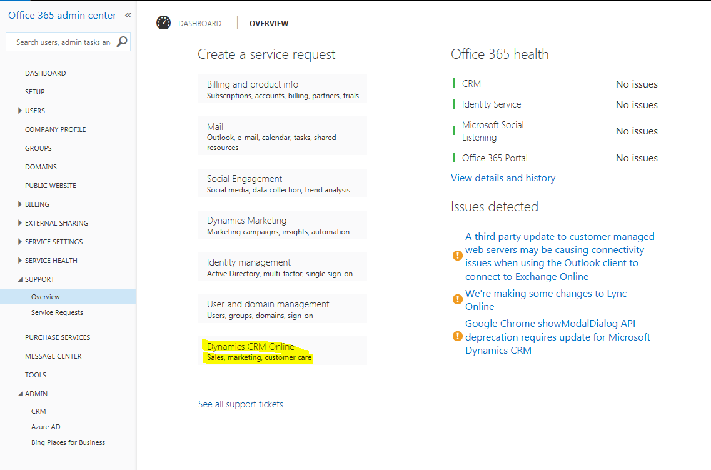Open SETUP in the left navigation
This screenshot has width=711, height=470.
(35, 92)
